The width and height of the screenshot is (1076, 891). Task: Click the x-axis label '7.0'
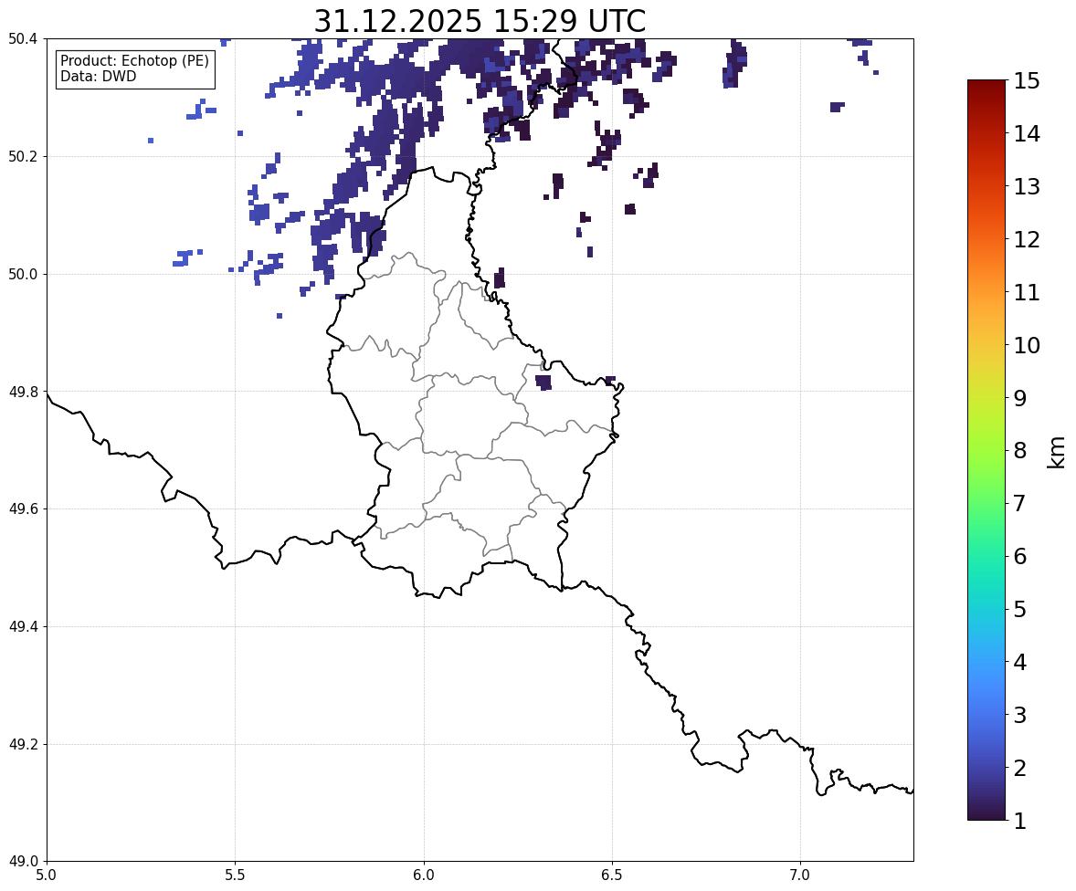pos(800,875)
